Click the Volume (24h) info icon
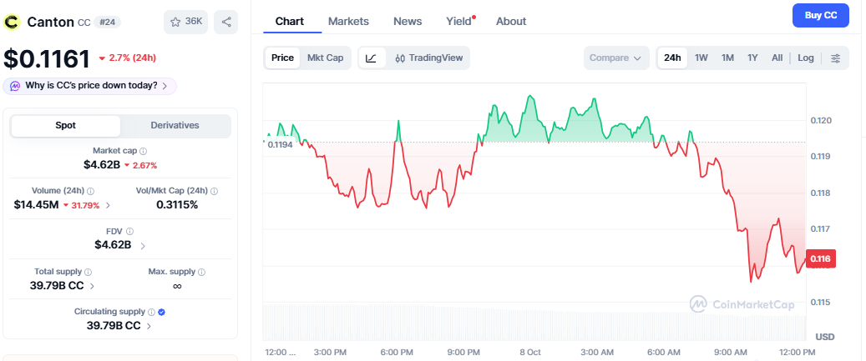This screenshot has height=361, width=866. point(90,191)
